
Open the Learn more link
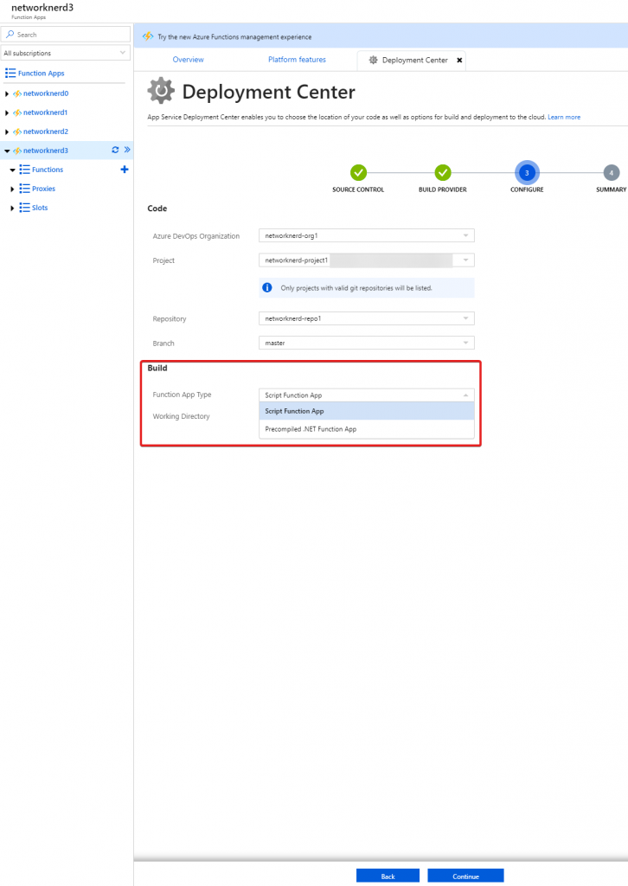(564, 117)
